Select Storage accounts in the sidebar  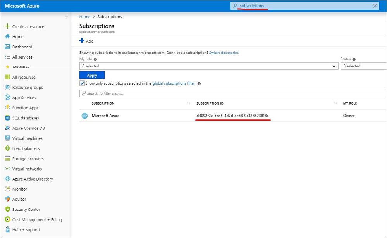coord(28,159)
